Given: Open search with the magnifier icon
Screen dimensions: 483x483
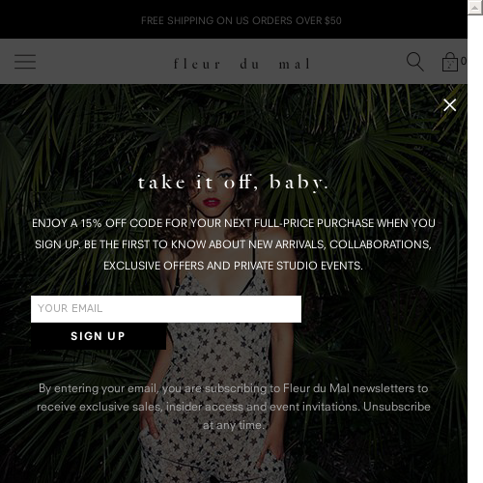Looking at the screenshot, I should 415,62.
